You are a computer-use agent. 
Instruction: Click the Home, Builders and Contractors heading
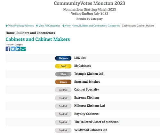30,33
